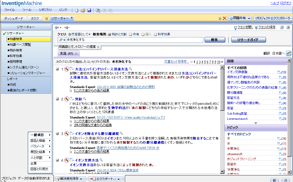
Task: Click the close circle icon next to refresh
Action: [288, 27]
